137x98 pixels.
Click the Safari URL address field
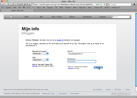pos(68,4)
